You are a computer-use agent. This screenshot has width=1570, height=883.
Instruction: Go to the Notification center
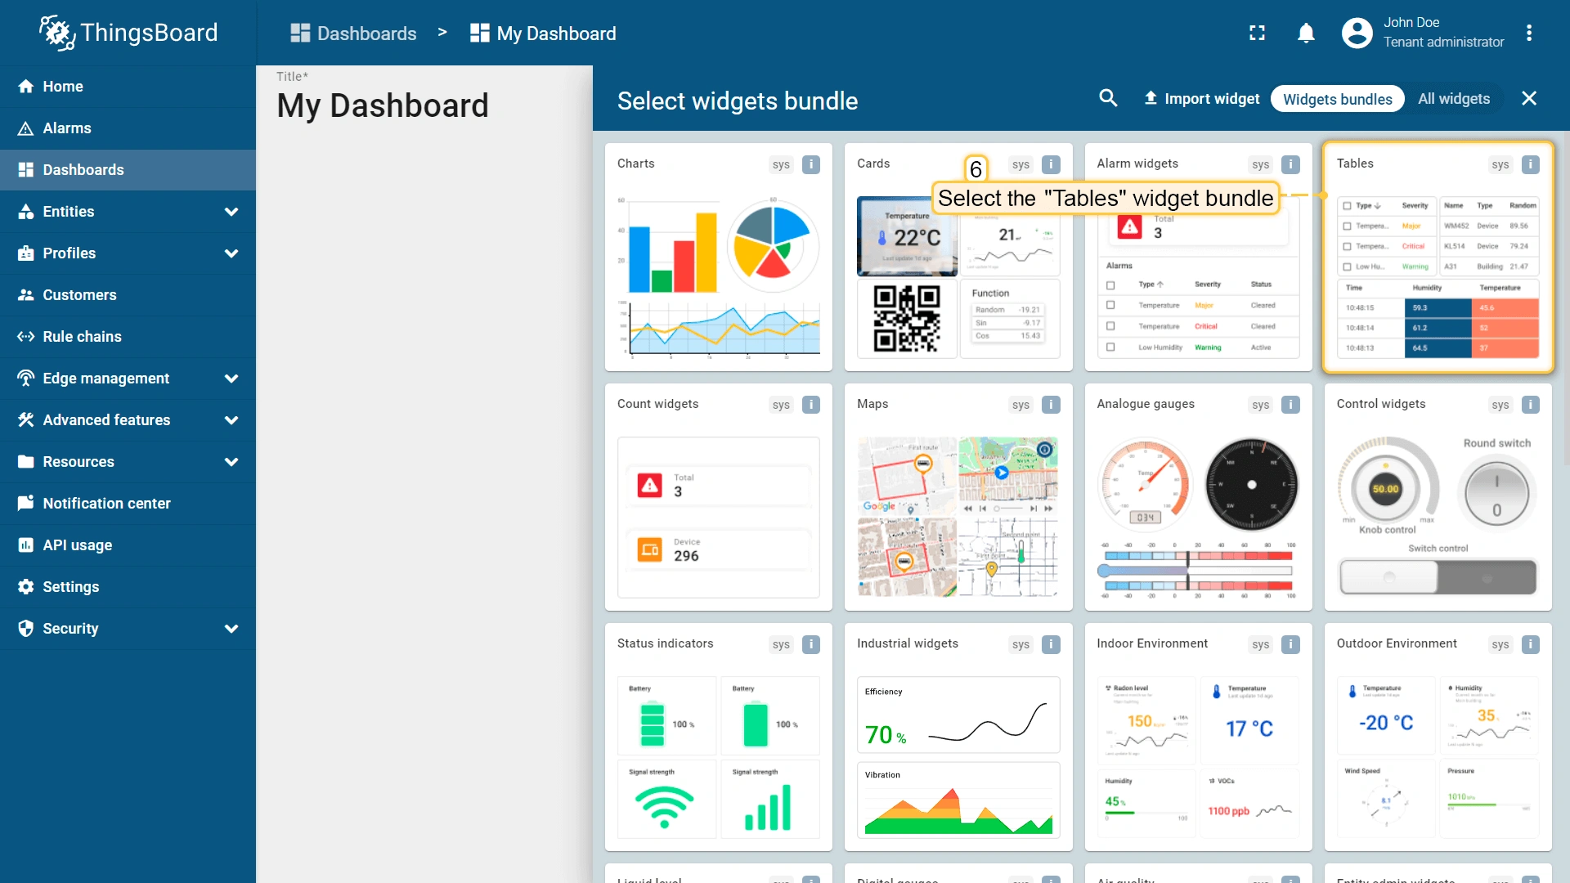pyautogui.click(x=106, y=504)
